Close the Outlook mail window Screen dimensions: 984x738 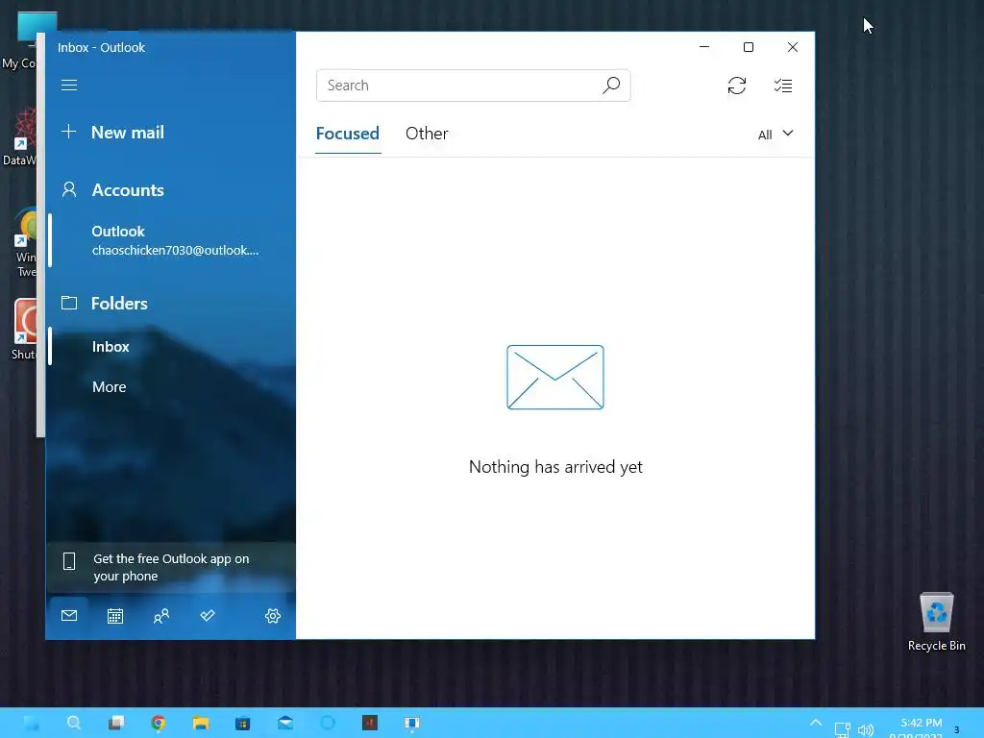click(793, 47)
